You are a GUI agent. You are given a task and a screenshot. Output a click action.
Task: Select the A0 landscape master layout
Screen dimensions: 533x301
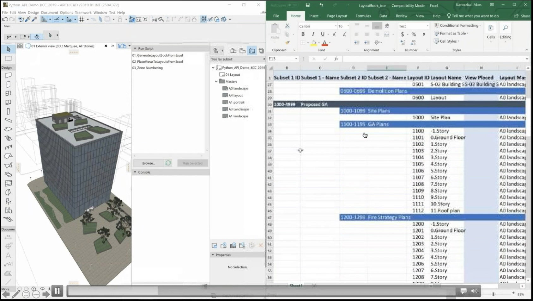235,89
